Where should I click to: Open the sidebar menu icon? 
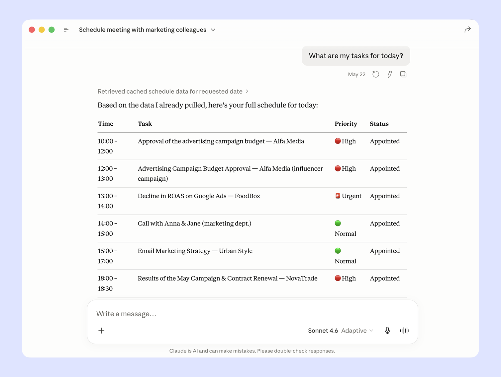coord(66,30)
